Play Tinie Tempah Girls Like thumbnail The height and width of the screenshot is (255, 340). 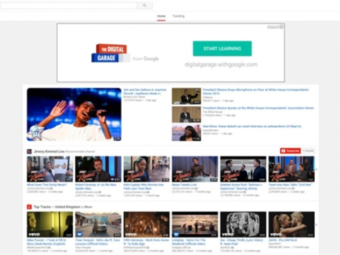[98, 224]
